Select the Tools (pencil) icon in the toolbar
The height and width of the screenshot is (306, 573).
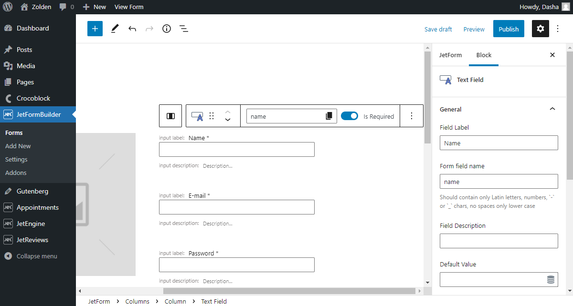pyautogui.click(x=115, y=29)
